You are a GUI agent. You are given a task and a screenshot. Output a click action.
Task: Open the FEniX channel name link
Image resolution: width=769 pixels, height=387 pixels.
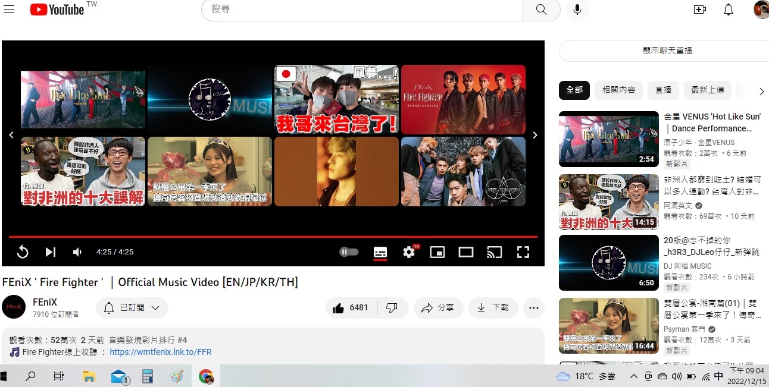(45, 302)
